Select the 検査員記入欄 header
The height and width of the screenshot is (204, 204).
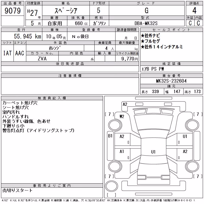point(52,98)
